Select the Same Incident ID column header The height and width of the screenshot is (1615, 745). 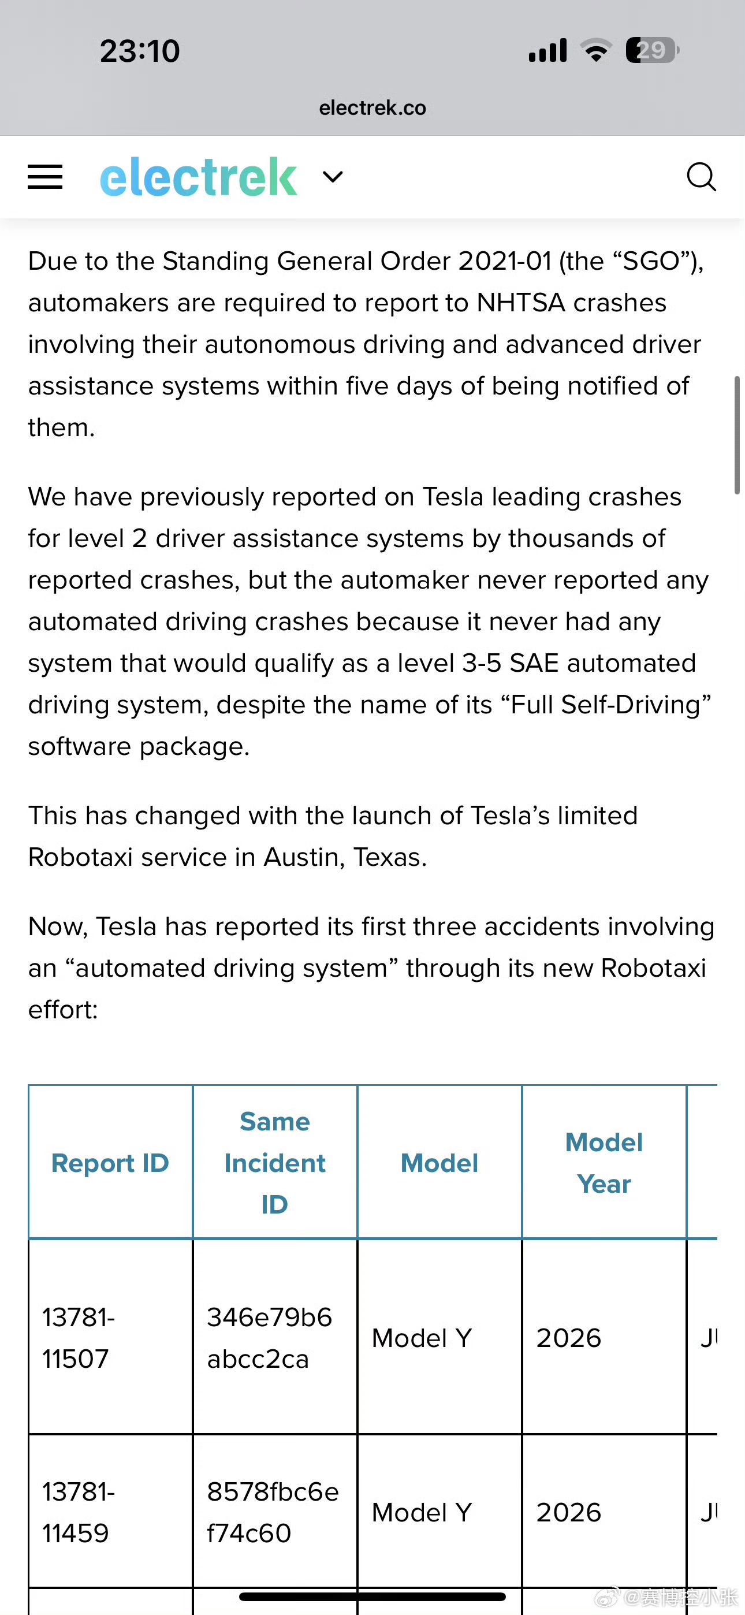pyautogui.click(x=275, y=1163)
